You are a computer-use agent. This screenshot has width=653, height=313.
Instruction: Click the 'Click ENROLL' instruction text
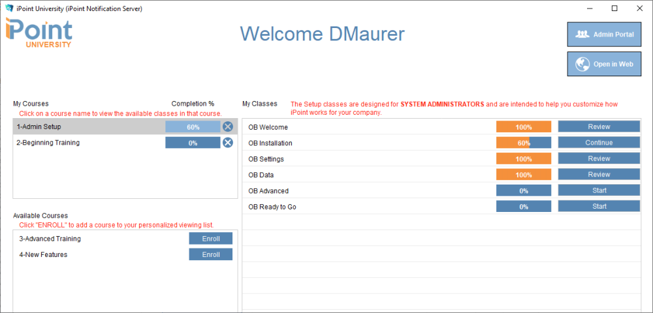[x=116, y=225]
